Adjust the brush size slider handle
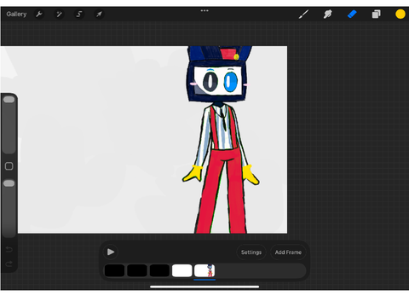Screen dimensions: 409x307 pyautogui.click(x=9, y=100)
